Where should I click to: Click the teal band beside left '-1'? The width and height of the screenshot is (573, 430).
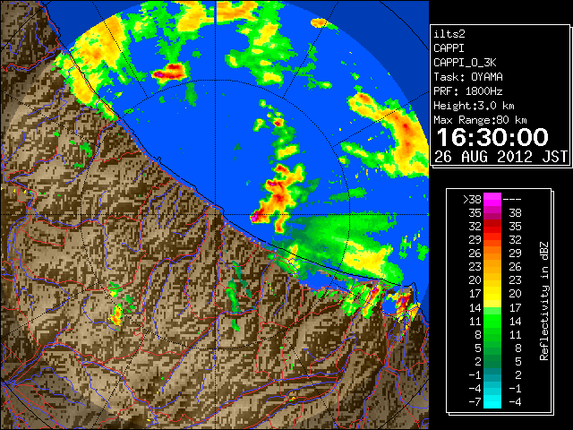coord(492,374)
